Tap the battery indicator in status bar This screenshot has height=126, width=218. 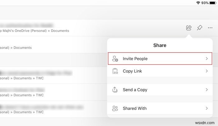point(213,3)
